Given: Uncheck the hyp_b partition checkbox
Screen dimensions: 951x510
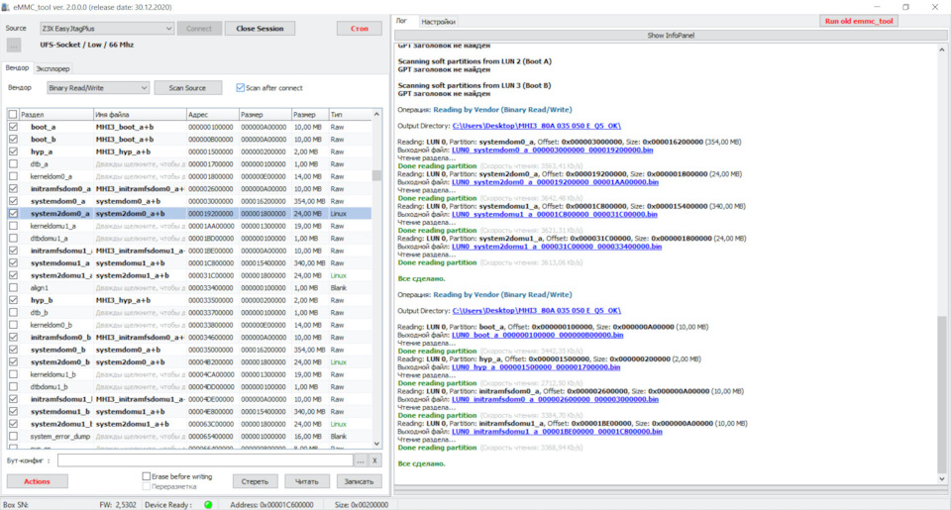Looking at the screenshot, I should point(13,300).
